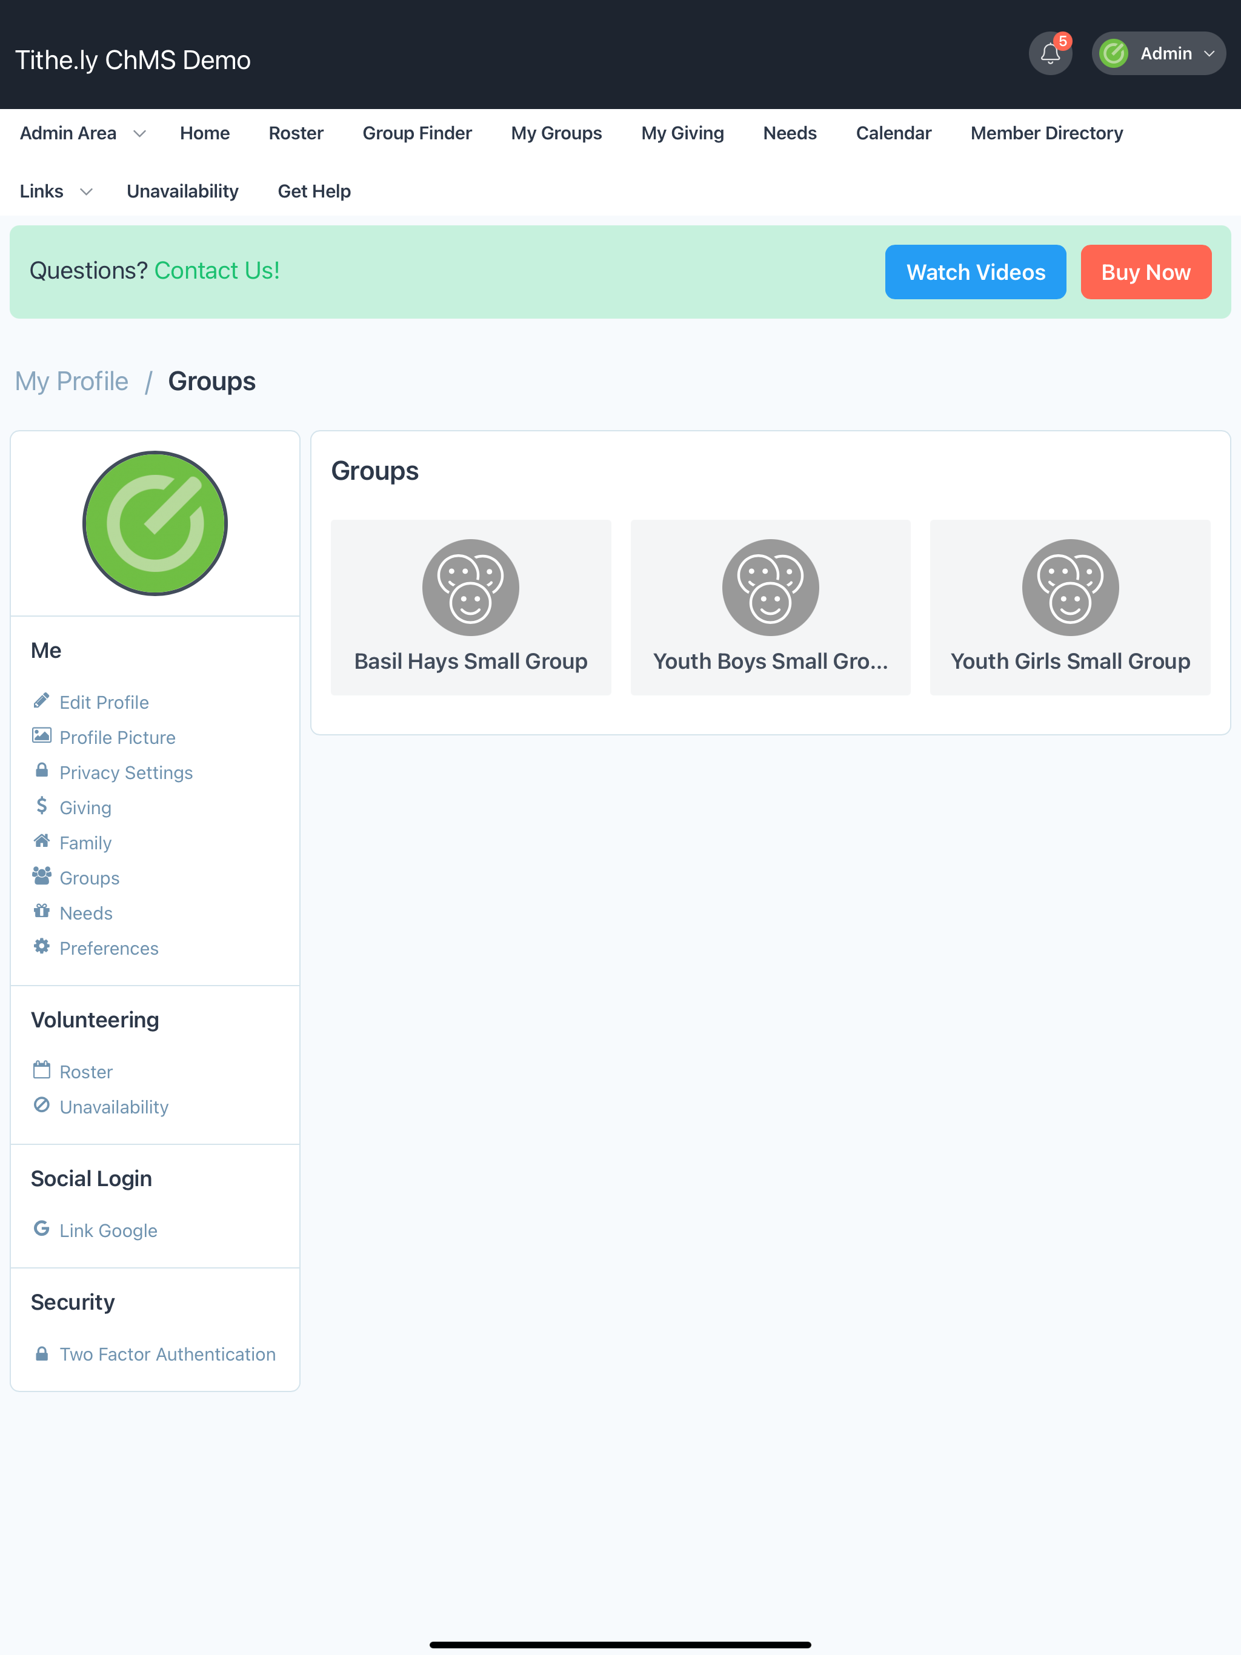Screen dimensions: 1241x1655
Task: Open the Admin user dropdown
Action: (1159, 54)
